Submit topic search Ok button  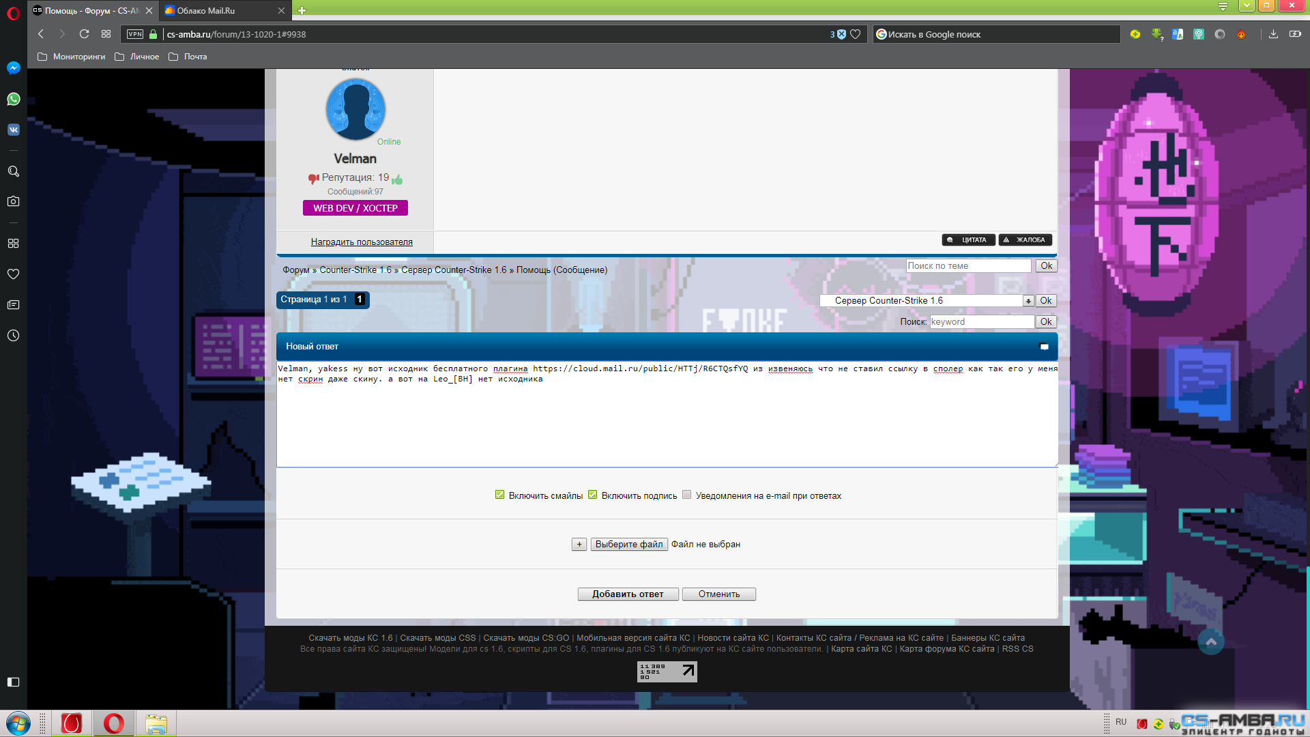pos(1046,266)
